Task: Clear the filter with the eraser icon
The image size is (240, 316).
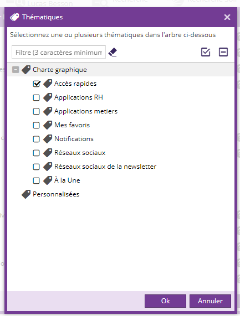Action: click(113, 52)
